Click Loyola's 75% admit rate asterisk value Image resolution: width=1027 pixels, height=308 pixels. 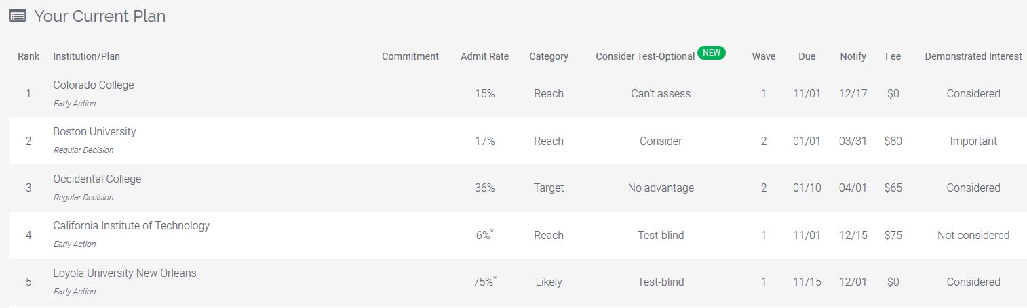coord(484,282)
